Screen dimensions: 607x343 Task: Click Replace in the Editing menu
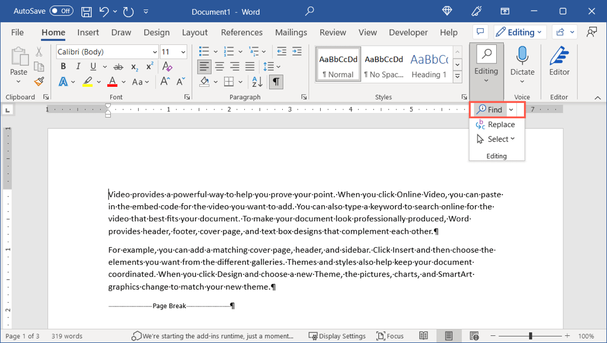[x=501, y=124]
